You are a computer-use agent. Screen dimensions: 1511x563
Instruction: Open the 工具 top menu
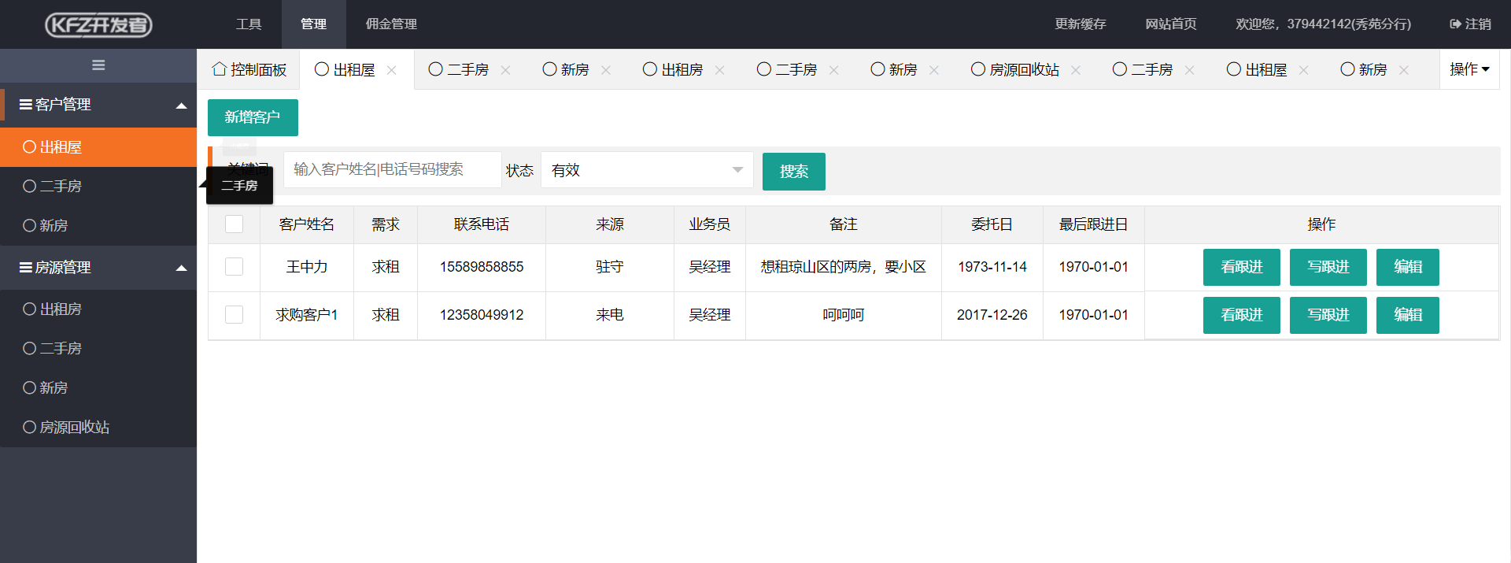[249, 24]
